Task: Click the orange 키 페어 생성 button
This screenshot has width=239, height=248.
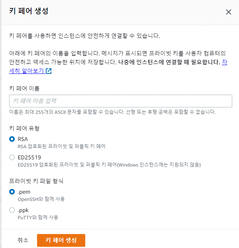Action: pyautogui.click(x=61, y=240)
